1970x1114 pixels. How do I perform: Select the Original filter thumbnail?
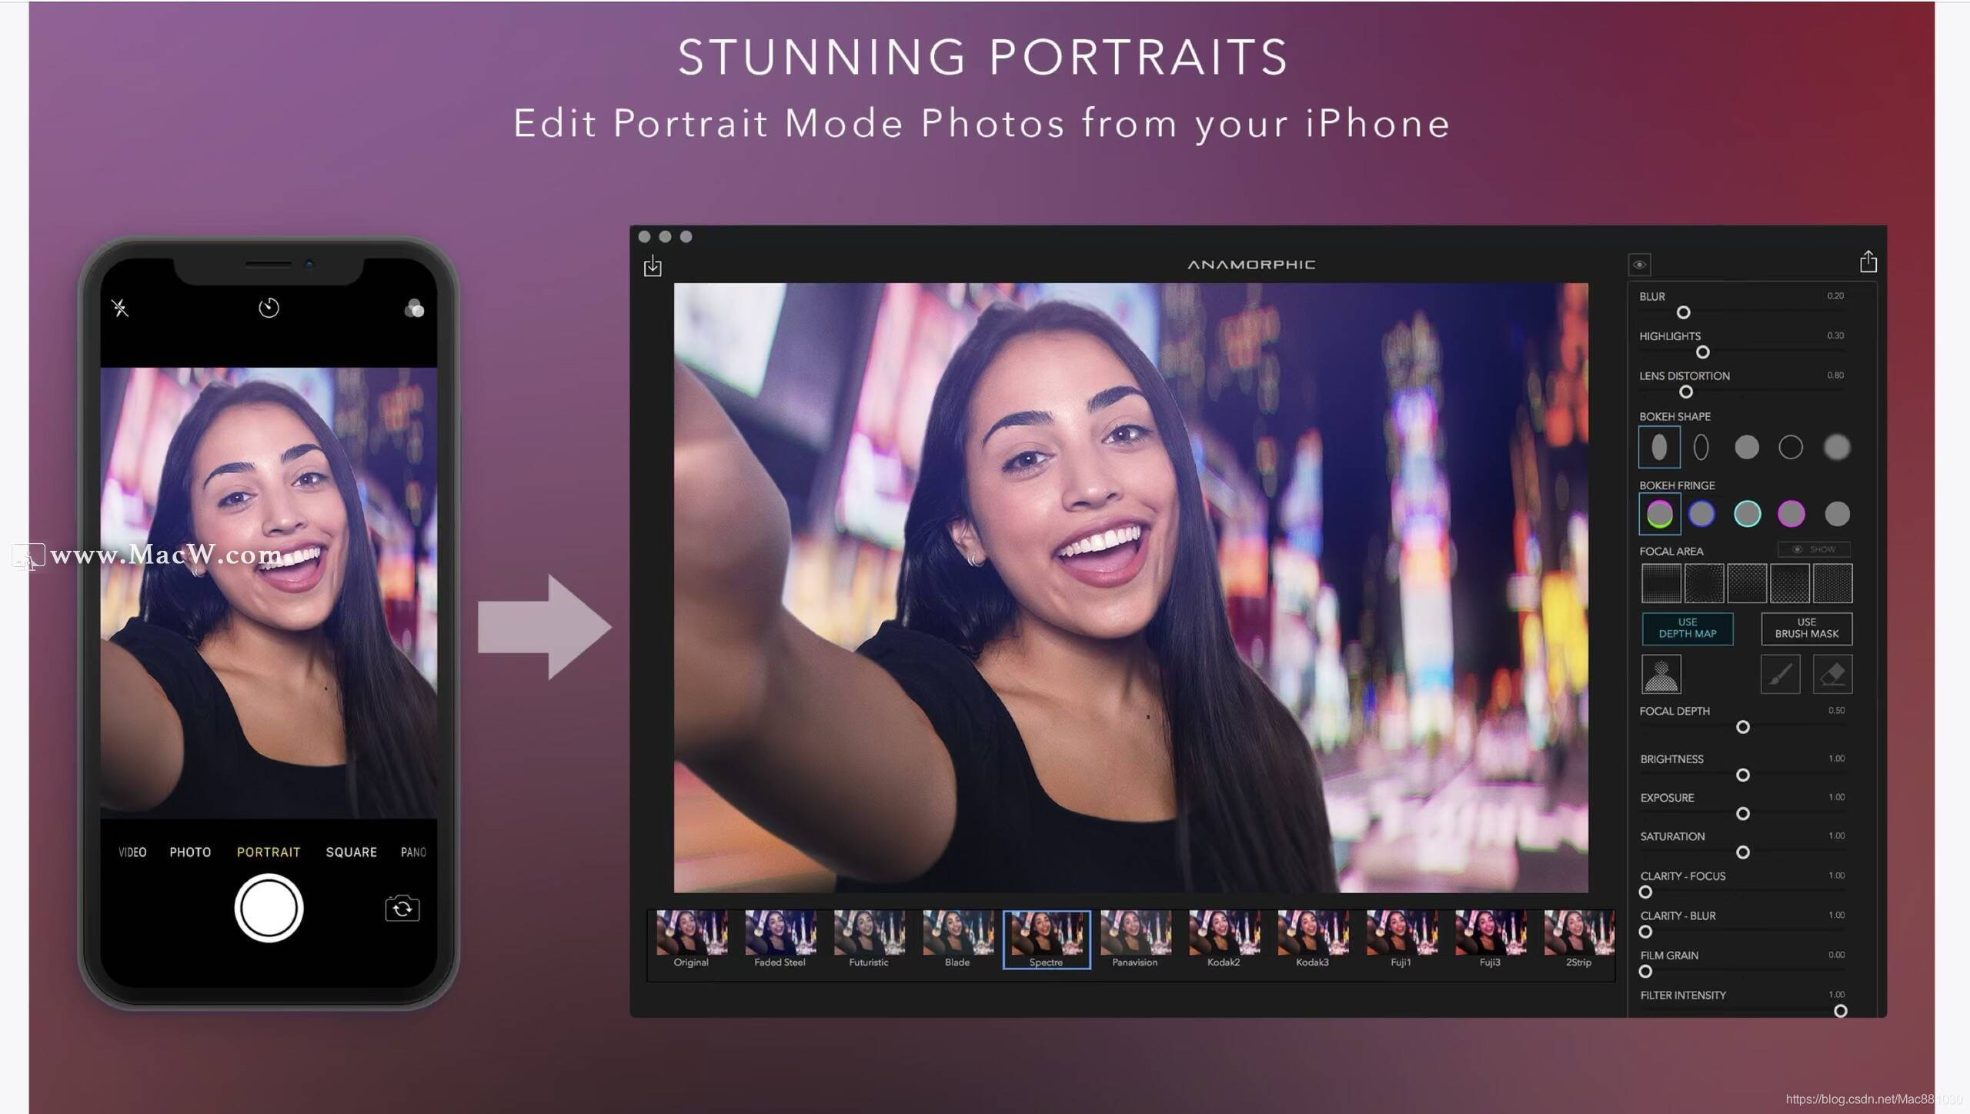click(x=691, y=939)
